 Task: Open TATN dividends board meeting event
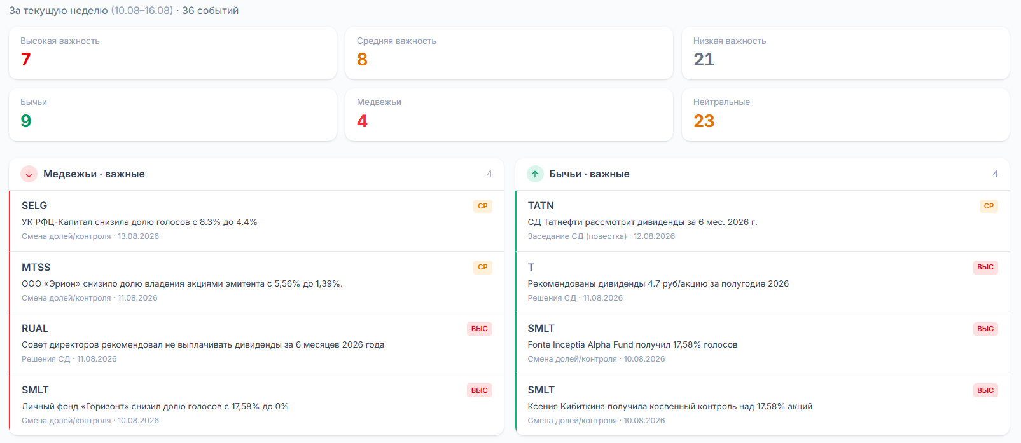click(762, 221)
